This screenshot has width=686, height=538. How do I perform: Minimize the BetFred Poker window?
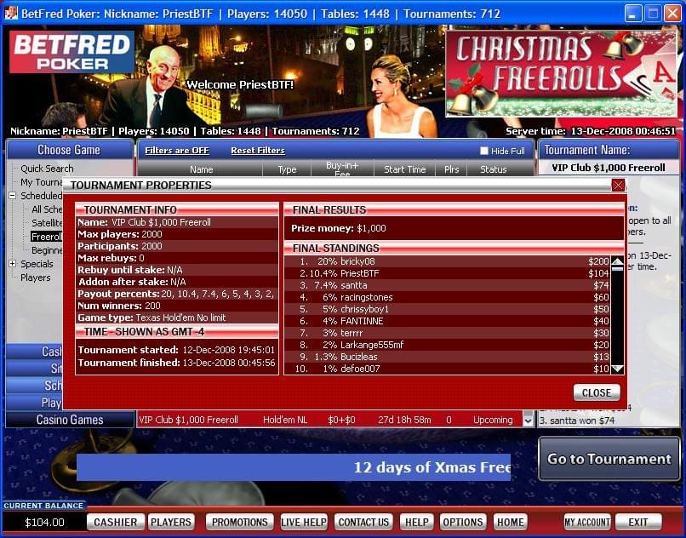[632, 14]
